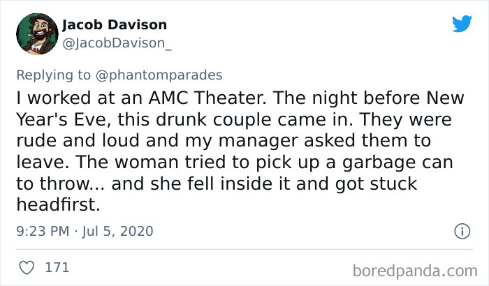The height and width of the screenshot is (286, 489).
Task: Open the Jacob Davison display name
Action: (x=115, y=25)
